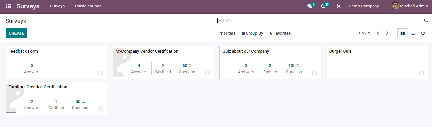
Task: Click activity clock on Burger Quiz card
Action: pos(421,73)
